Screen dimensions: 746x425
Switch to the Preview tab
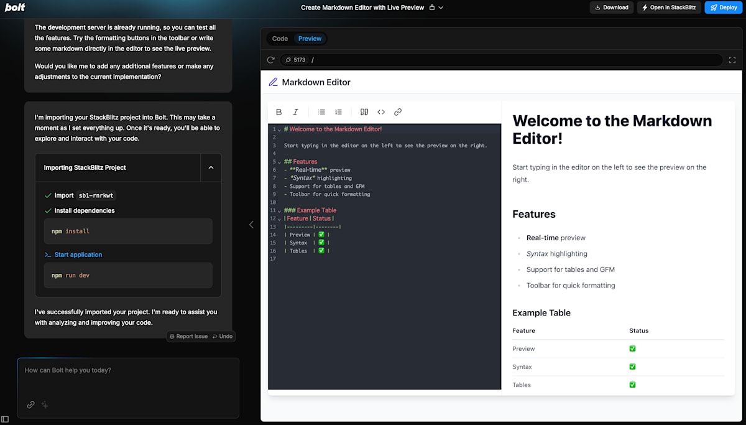click(x=310, y=39)
